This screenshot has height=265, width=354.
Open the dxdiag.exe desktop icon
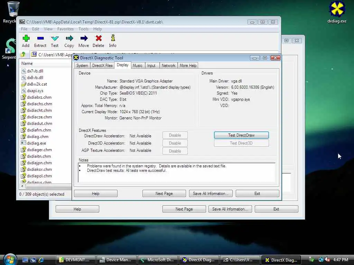[x=337, y=12]
